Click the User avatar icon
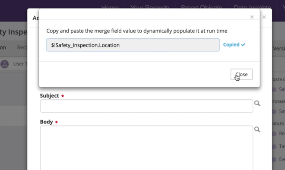 click(5, 64)
